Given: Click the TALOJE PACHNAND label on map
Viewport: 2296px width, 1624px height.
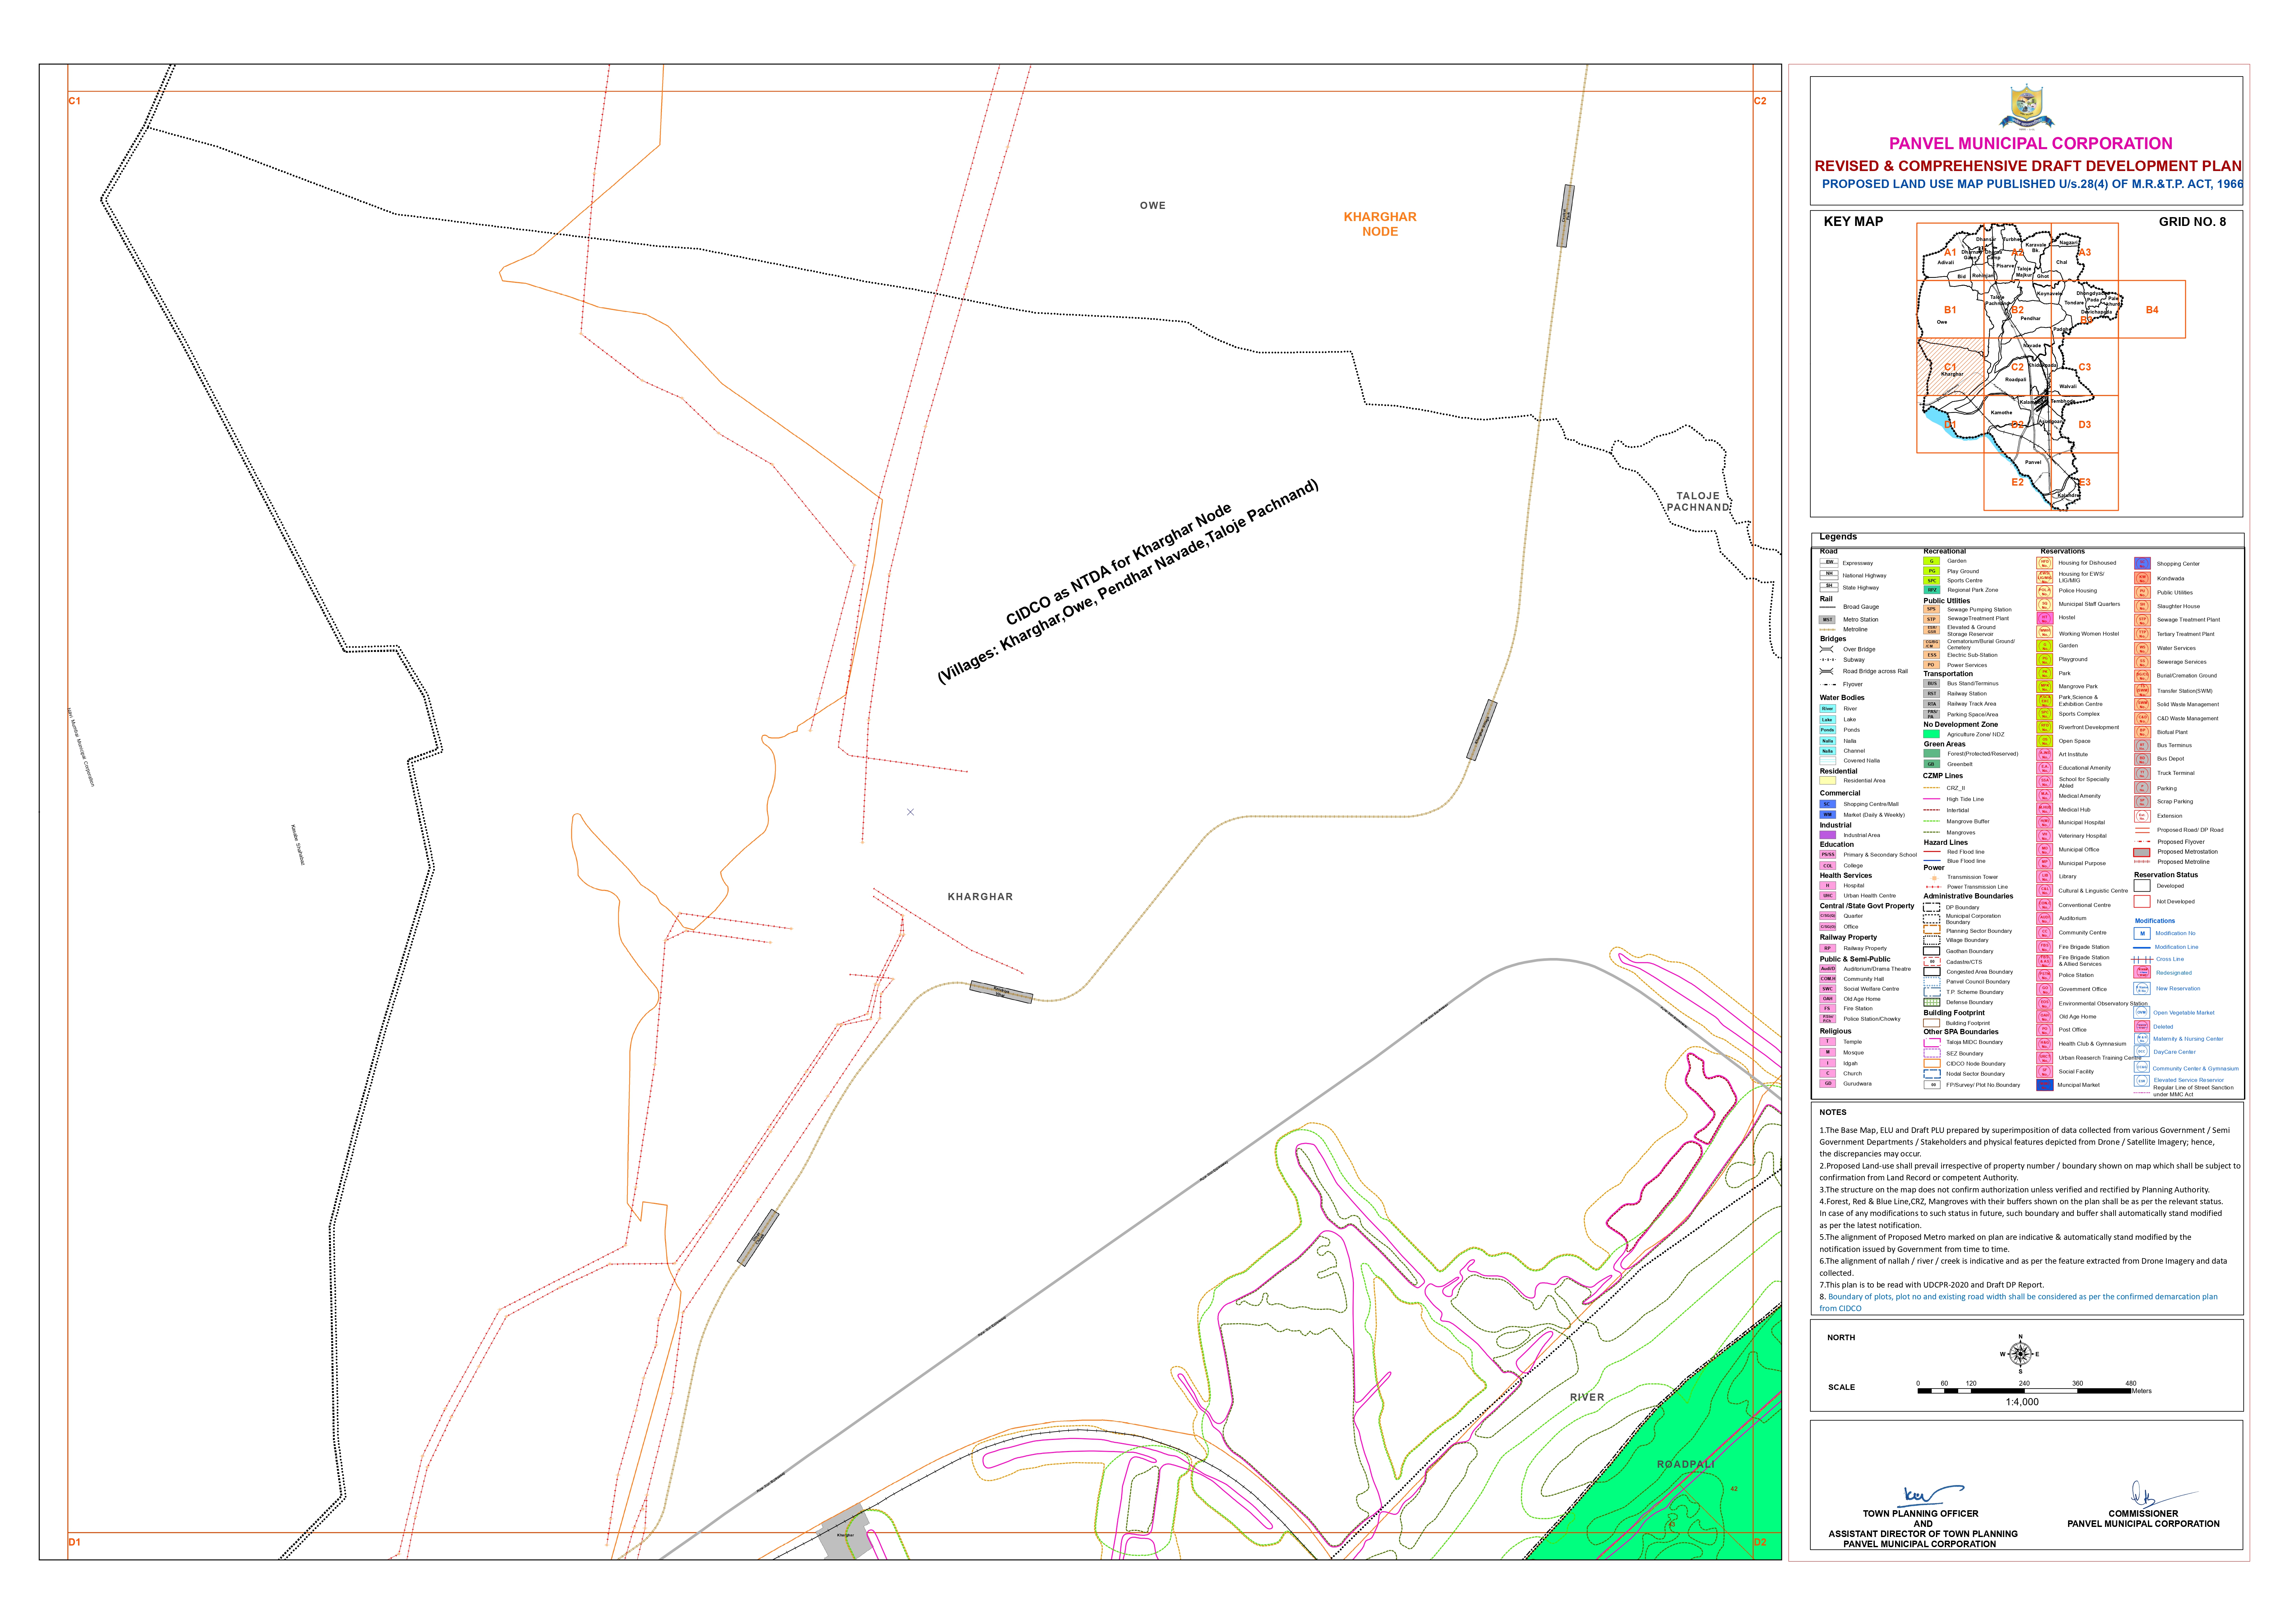Looking at the screenshot, I should point(1698,502).
